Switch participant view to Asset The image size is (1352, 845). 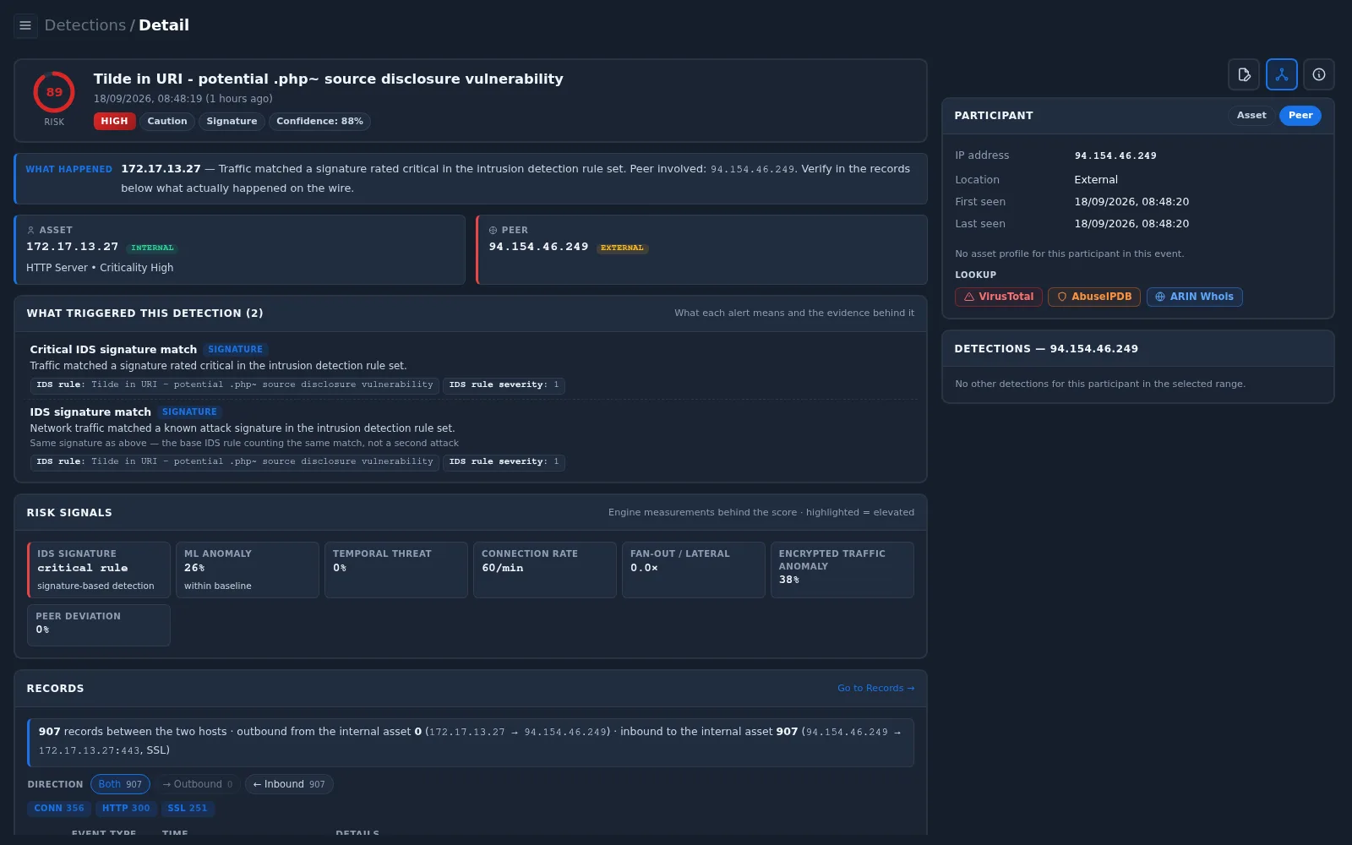[1251, 116]
